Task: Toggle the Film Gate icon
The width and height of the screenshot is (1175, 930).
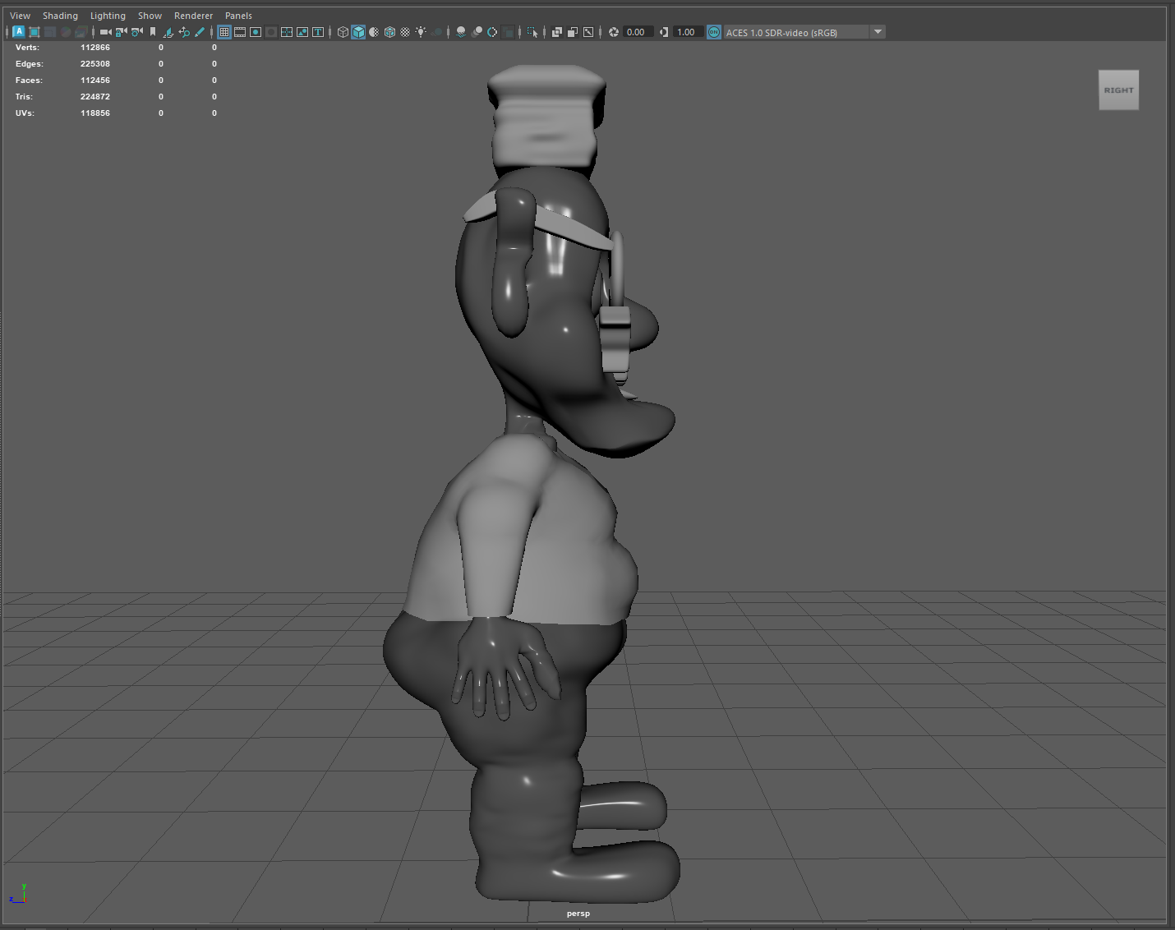Action: [x=240, y=32]
